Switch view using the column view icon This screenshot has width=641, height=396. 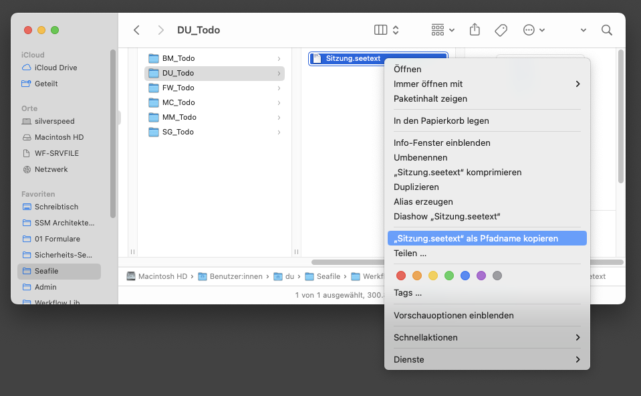[381, 30]
